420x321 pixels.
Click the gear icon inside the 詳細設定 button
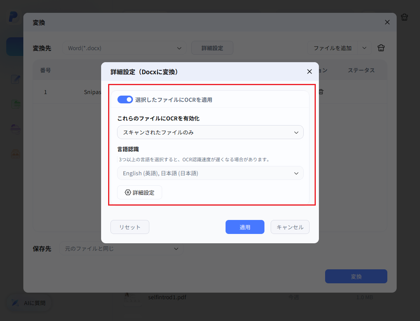128,192
